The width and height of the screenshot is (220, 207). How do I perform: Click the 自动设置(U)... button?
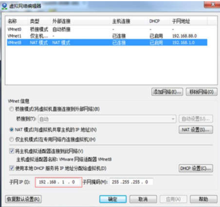pos(196,119)
